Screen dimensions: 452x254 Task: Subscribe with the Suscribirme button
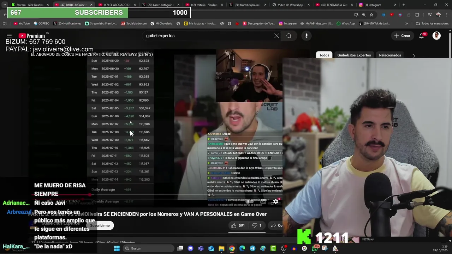100,225
